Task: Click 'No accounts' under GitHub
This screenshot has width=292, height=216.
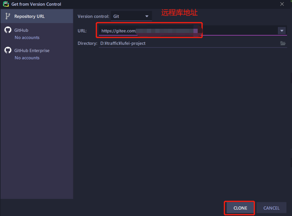Action: tap(27, 38)
